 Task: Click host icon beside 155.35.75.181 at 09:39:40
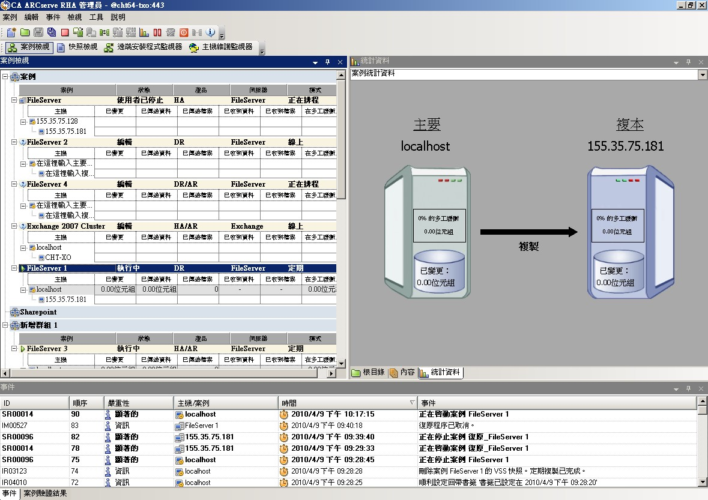click(180, 437)
